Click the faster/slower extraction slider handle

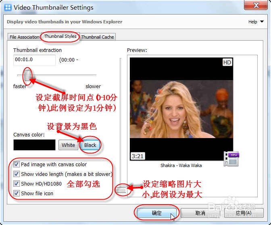click(x=27, y=75)
